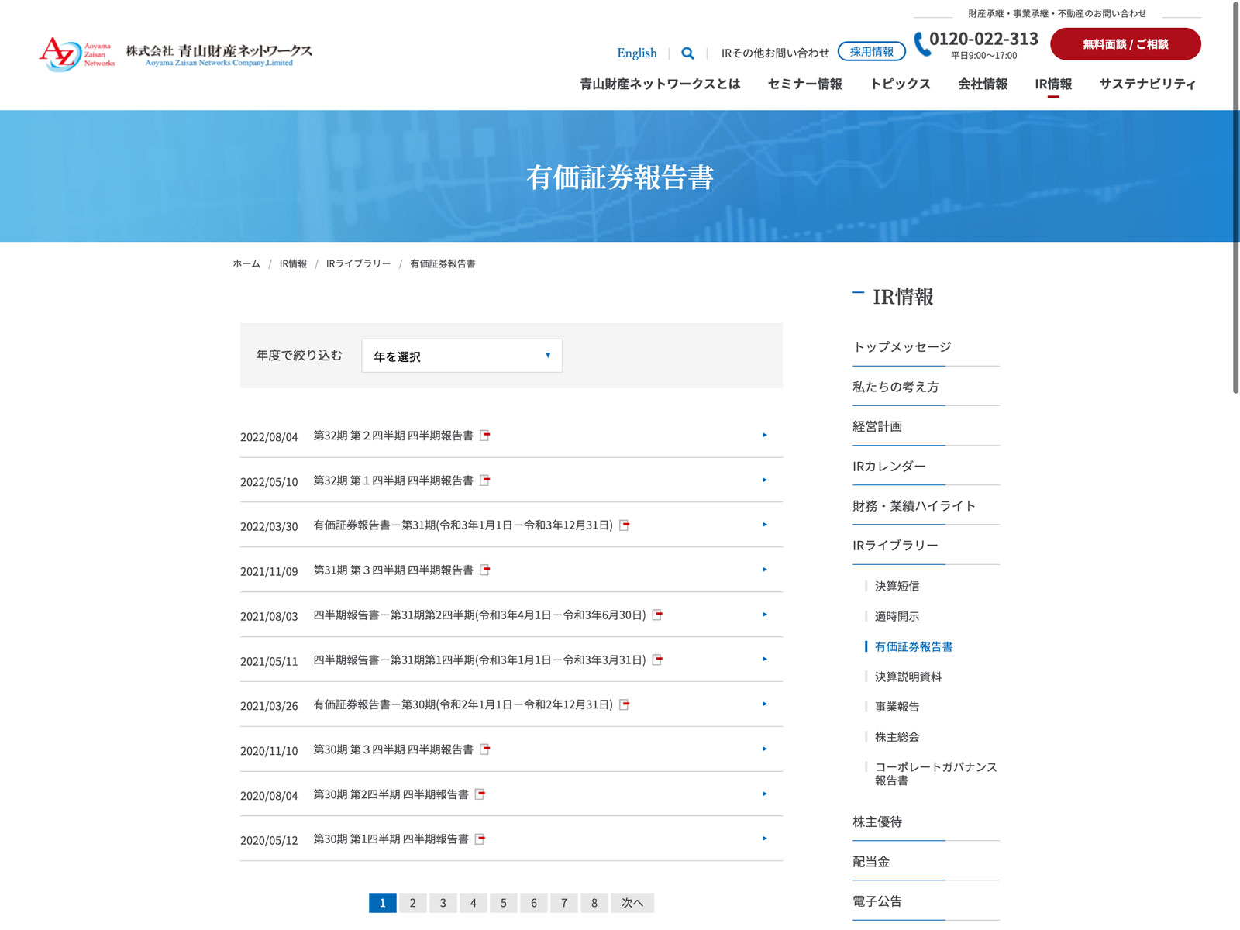
Task: Switch to the English site link
Action: coord(636,53)
